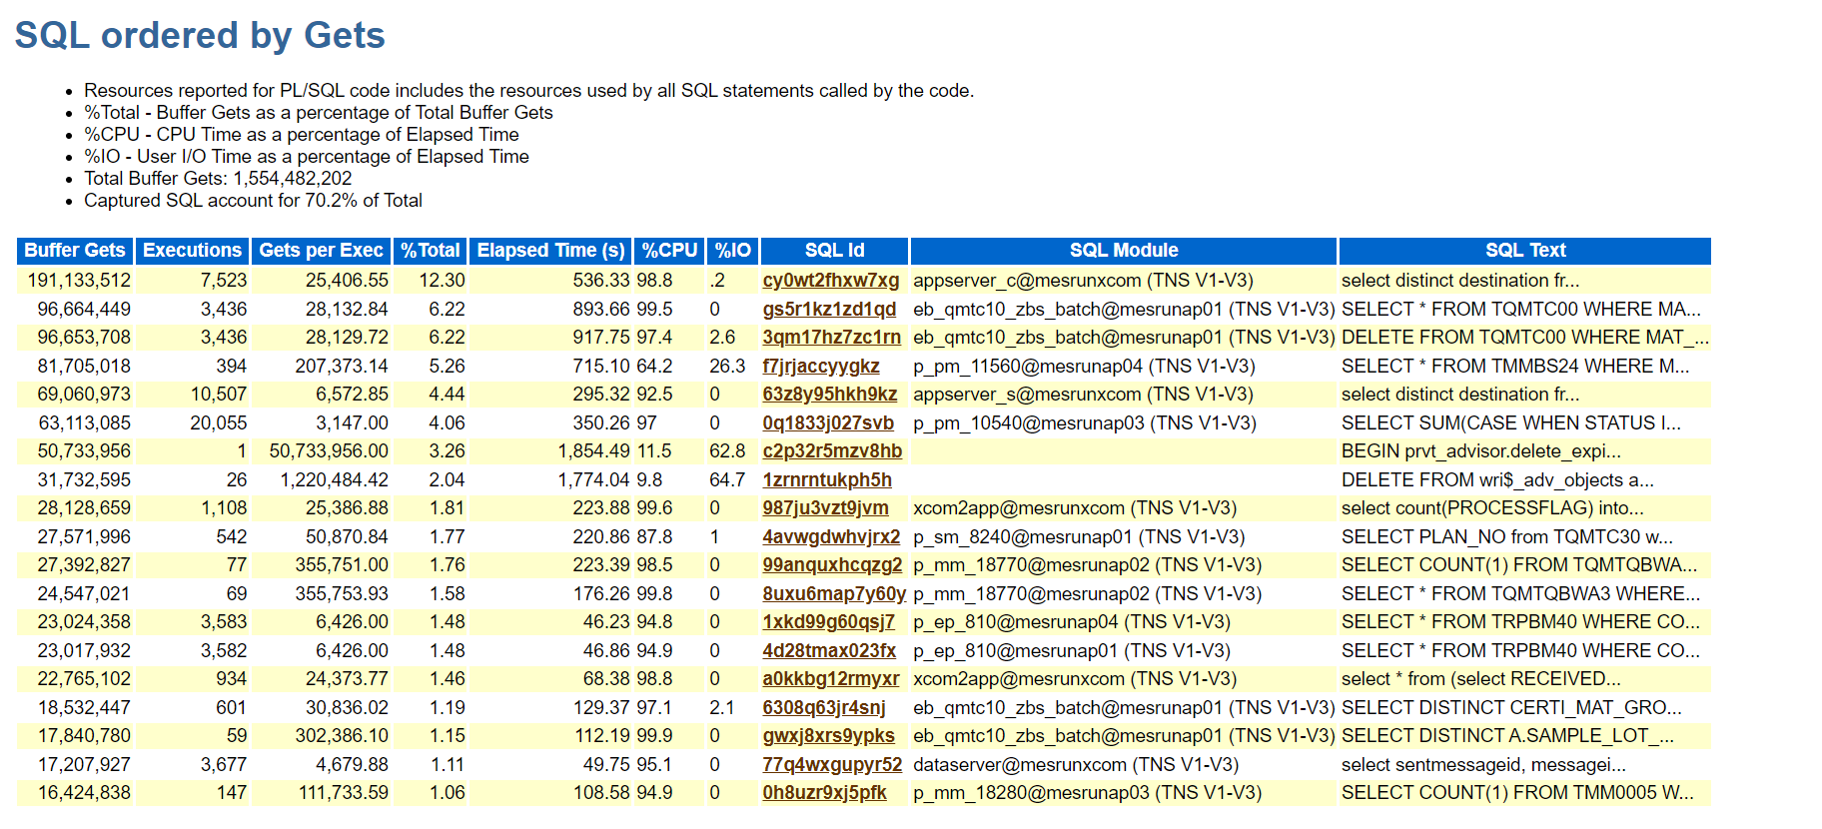Open SQL Id 63z8y95hkh9kz
Viewport: 1822px width, 829px height.
tap(829, 395)
